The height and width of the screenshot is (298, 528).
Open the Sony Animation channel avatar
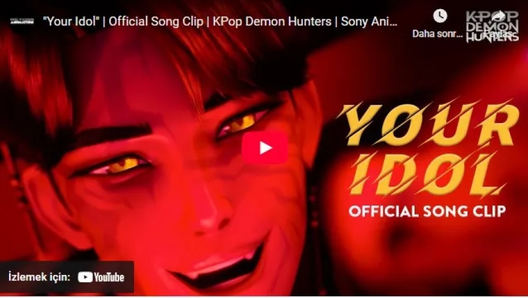pyautogui.click(x=22, y=21)
